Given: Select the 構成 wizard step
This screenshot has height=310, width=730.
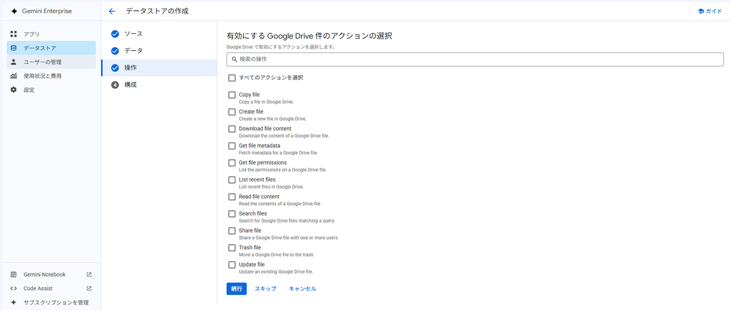Looking at the screenshot, I should pos(159,85).
